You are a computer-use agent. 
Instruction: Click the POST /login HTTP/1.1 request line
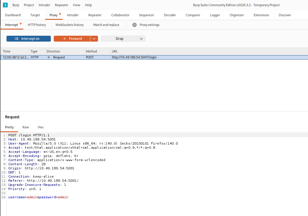tap(29, 135)
